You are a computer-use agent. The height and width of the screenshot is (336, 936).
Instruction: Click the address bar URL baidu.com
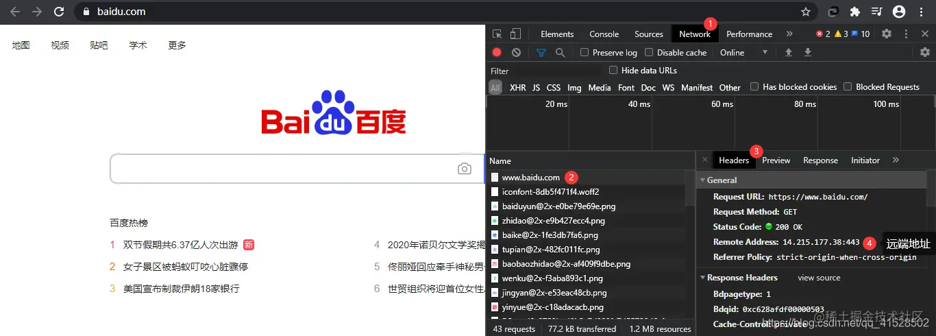pos(121,12)
